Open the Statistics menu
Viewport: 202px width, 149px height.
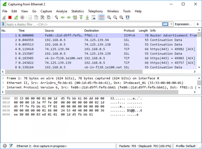(78, 11)
